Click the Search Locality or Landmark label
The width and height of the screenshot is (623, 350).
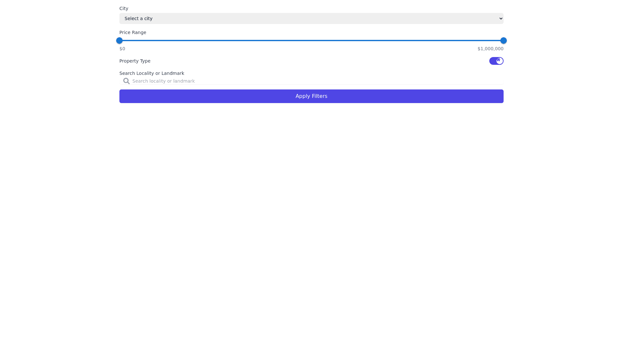pyautogui.click(x=152, y=73)
